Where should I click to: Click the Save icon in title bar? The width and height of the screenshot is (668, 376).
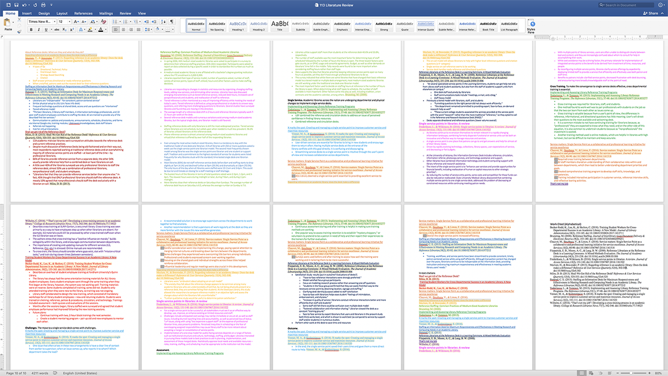(16, 5)
